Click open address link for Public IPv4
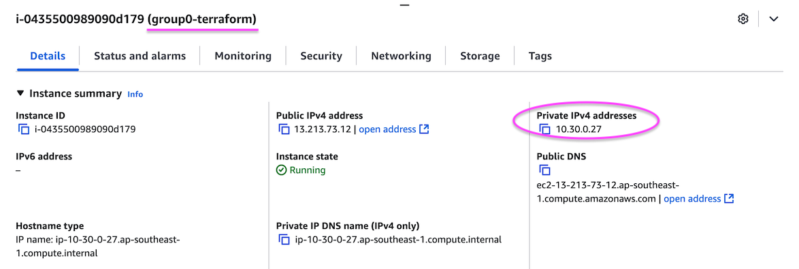Image resolution: width=799 pixels, height=269 pixels. pos(387,129)
